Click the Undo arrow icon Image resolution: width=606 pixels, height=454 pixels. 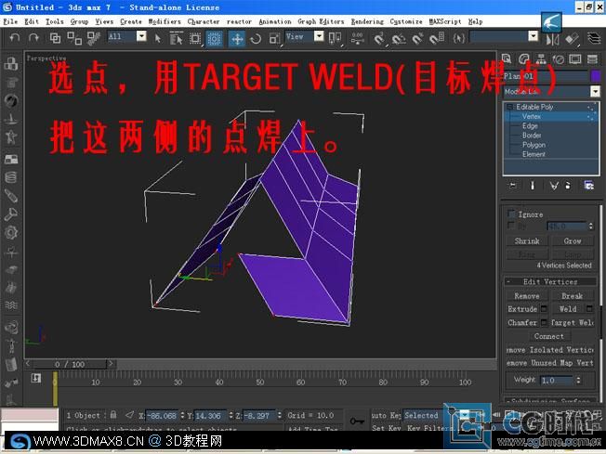(x=15, y=38)
